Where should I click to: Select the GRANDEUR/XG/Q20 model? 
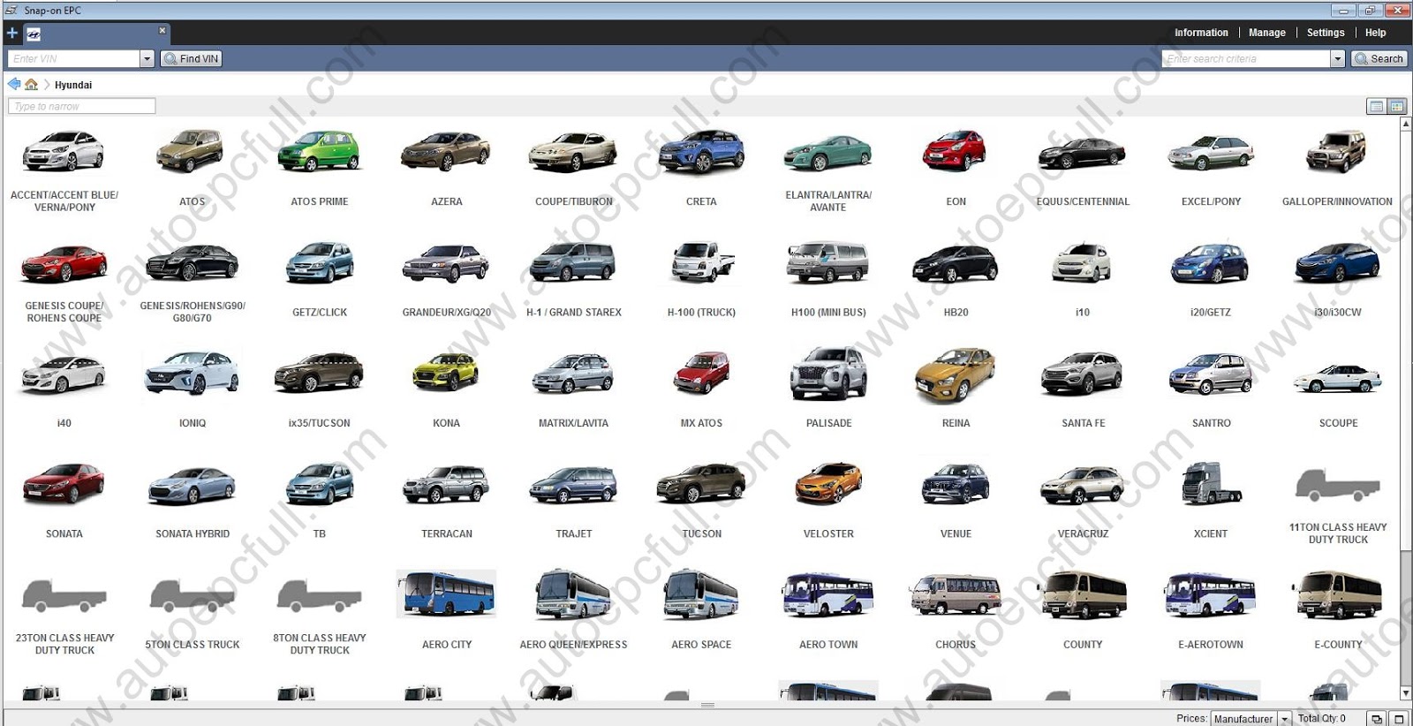coord(447,278)
